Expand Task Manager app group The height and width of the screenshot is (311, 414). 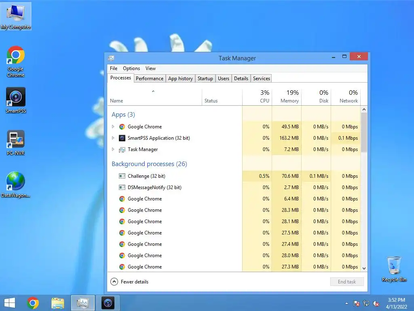[x=113, y=149]
